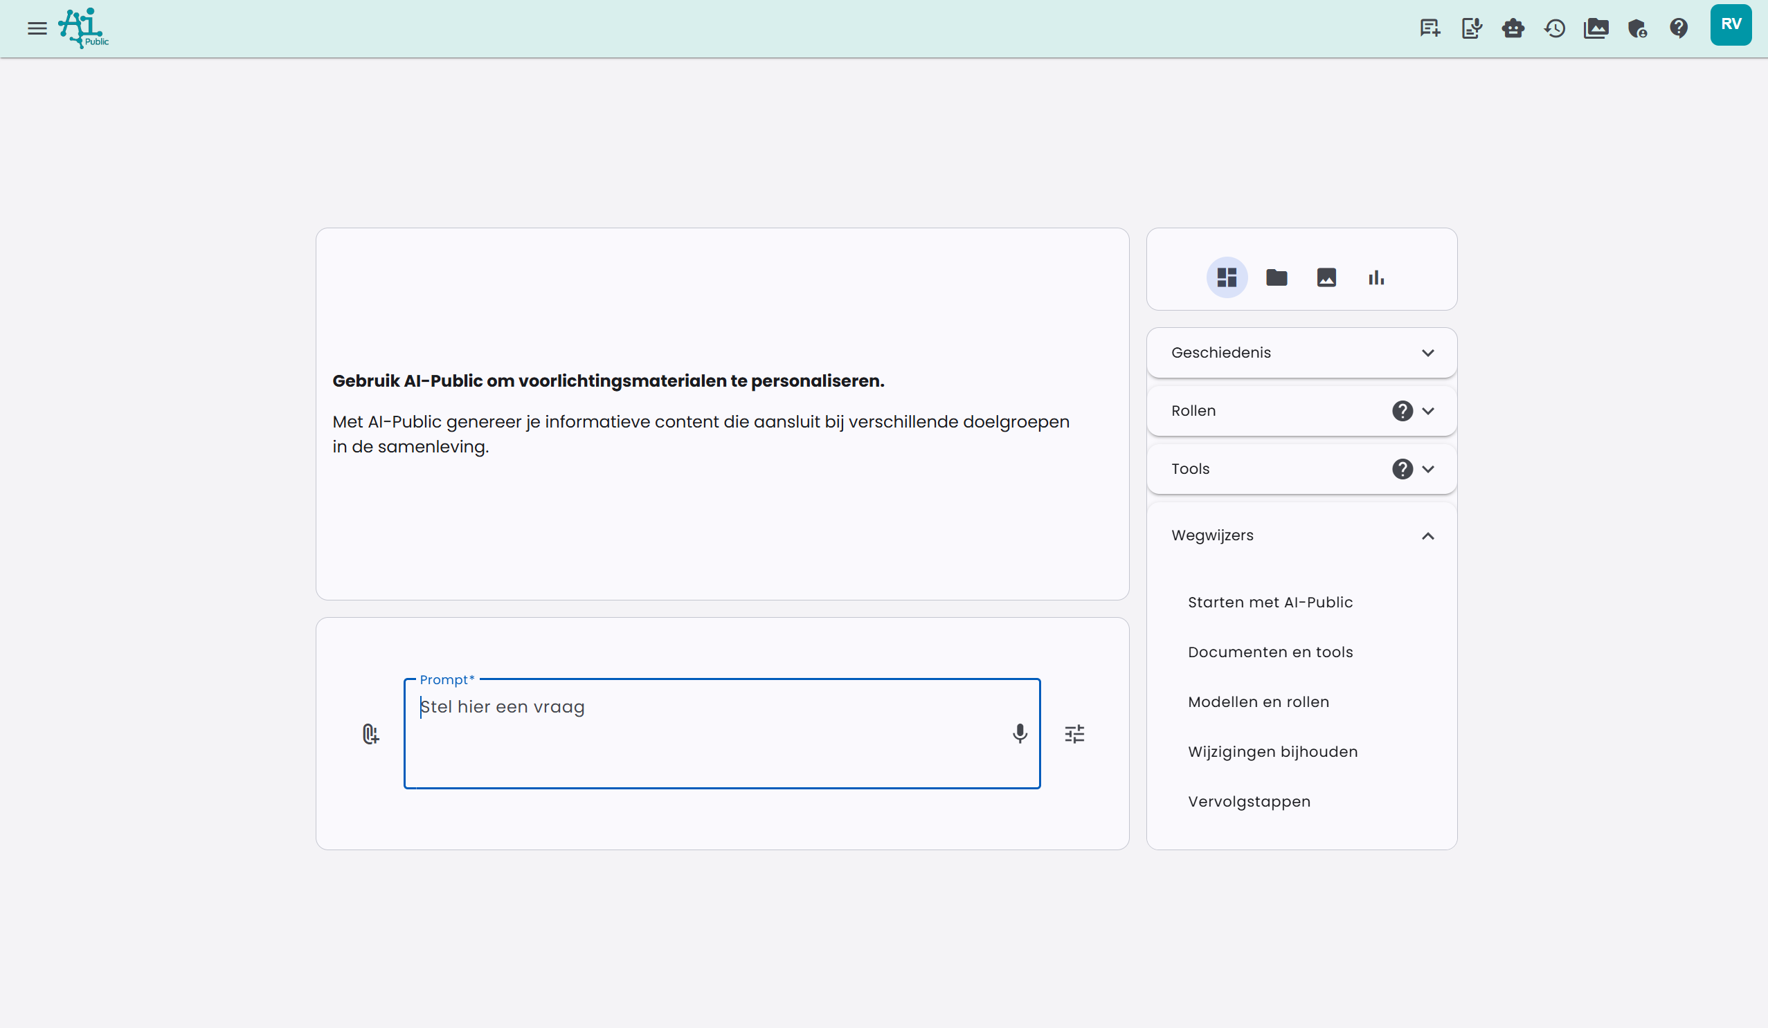Open the prompt settings sliders icon
Image resolution: width=1768 pixels, height=1028 pixels.
click(x=1074, y=734)
